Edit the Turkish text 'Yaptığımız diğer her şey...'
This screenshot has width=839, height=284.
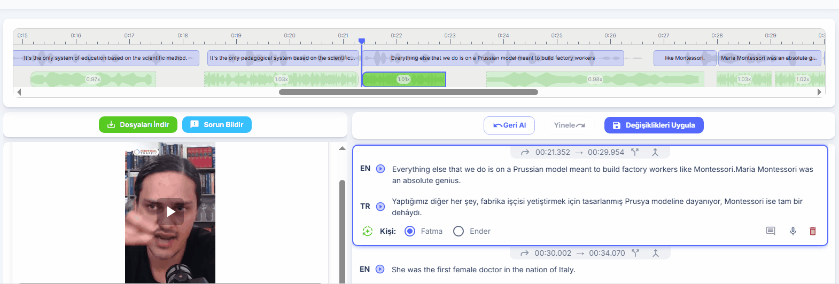tap(597, 207)
